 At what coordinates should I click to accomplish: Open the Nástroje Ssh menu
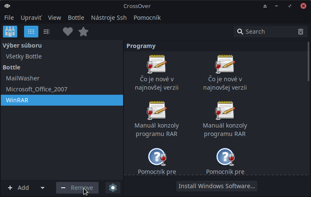109,18
